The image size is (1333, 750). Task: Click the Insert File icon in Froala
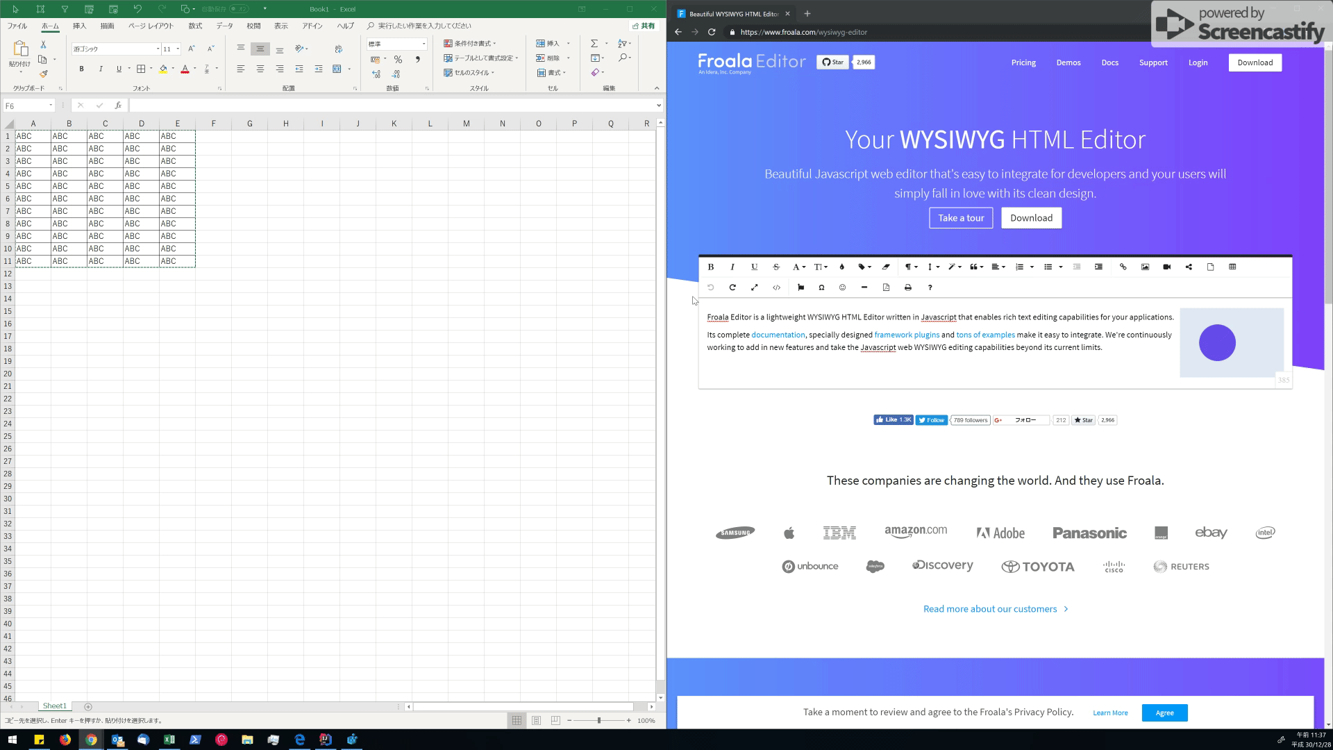(x=1210, y=267)
